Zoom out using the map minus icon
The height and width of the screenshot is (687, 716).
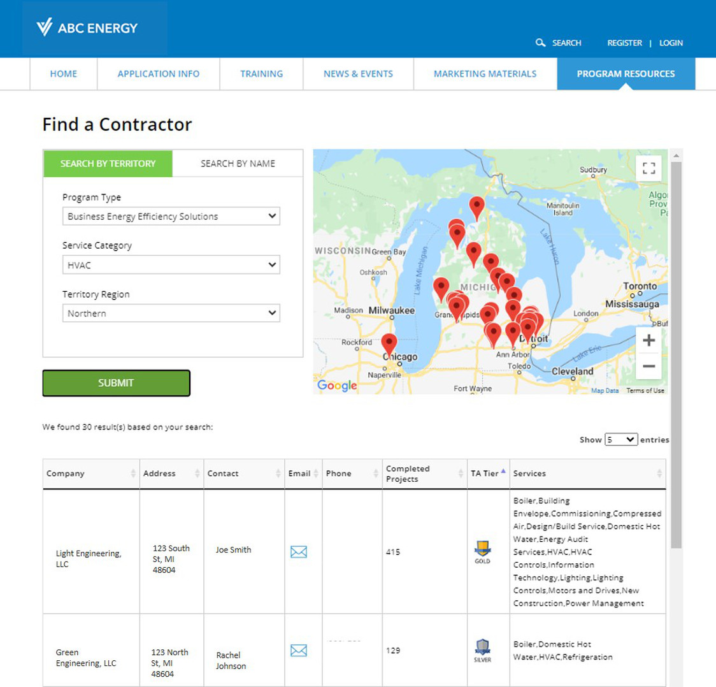pyautogui.click(x=648, y=366)
